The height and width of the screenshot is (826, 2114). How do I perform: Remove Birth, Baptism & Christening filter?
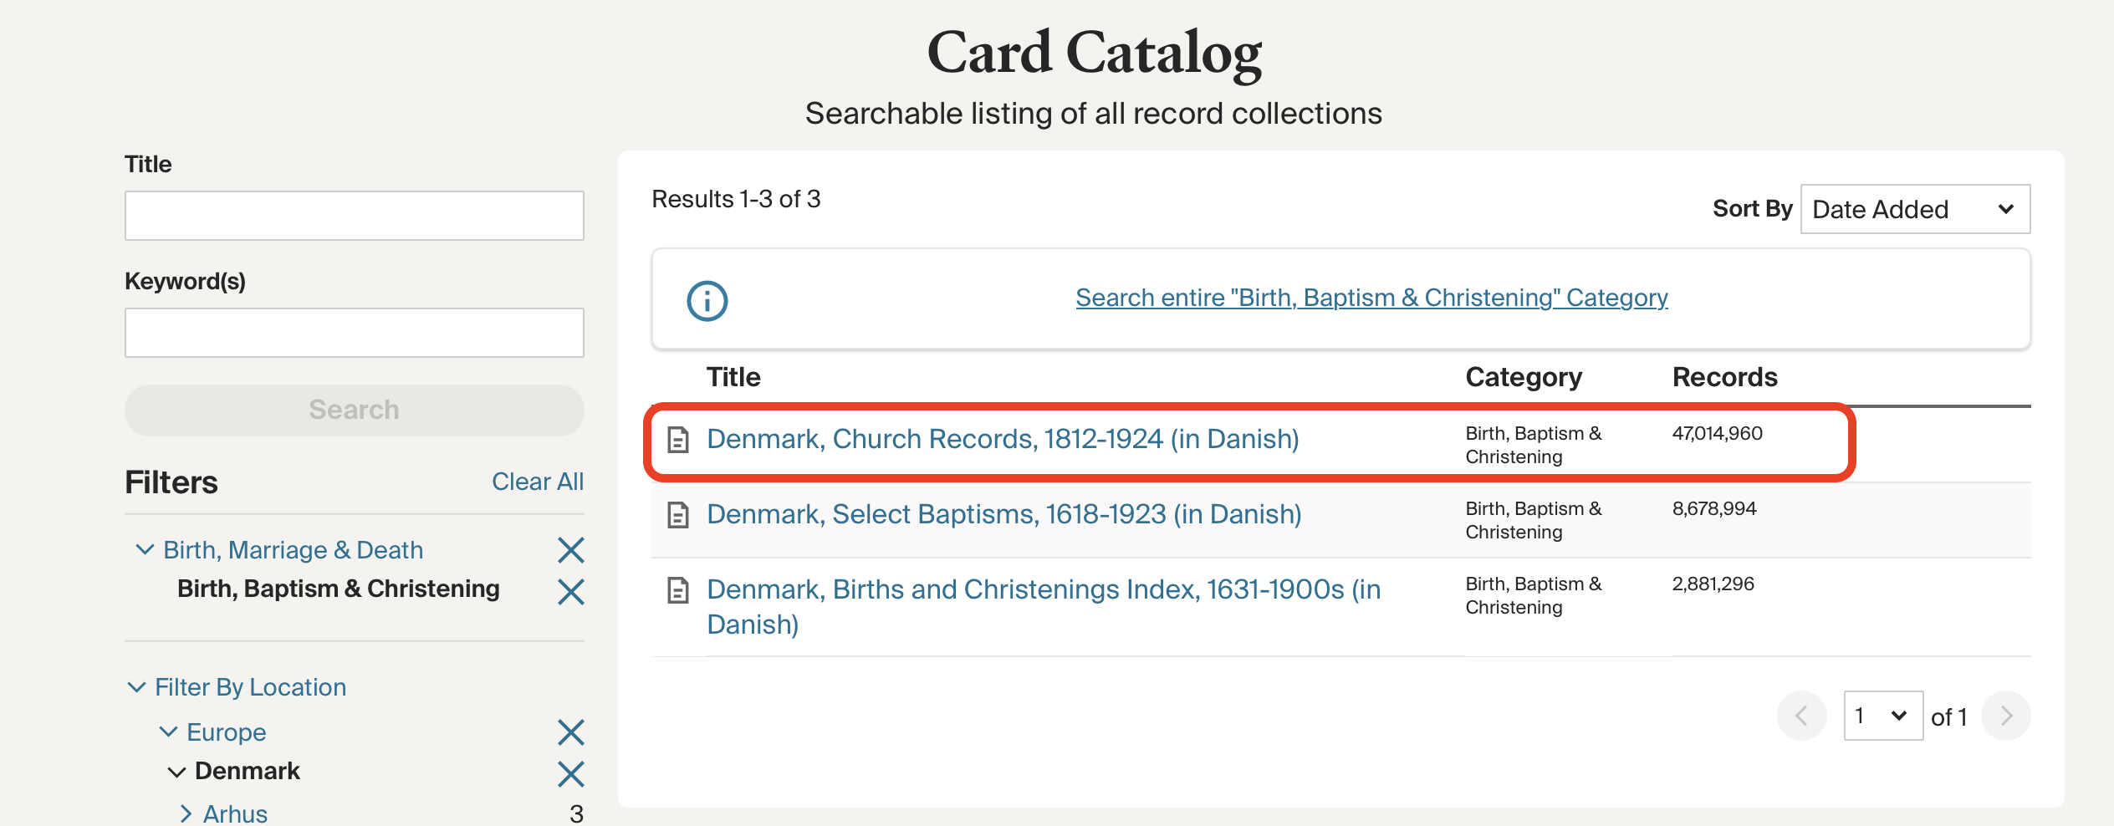tap(570, 592)
